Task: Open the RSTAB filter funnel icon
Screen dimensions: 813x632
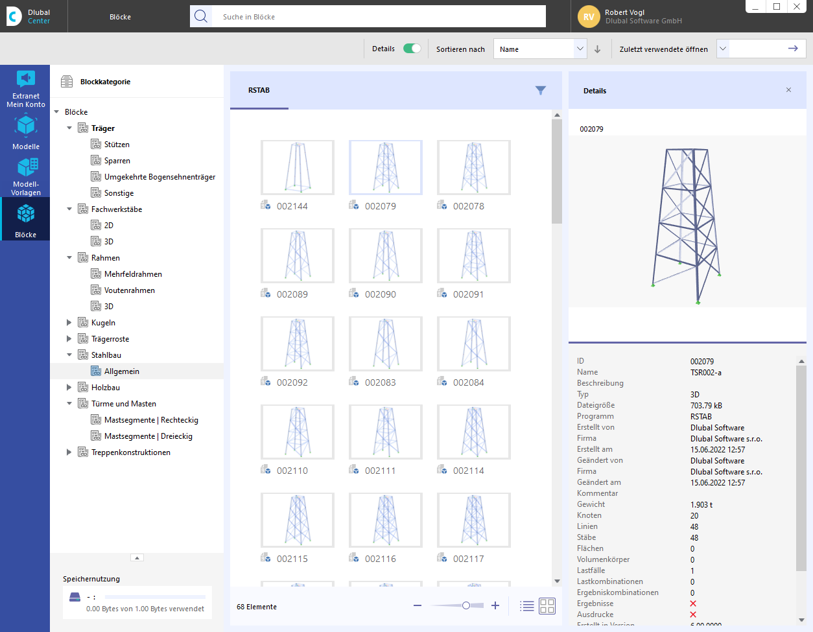Action: (x=541, y=91)
